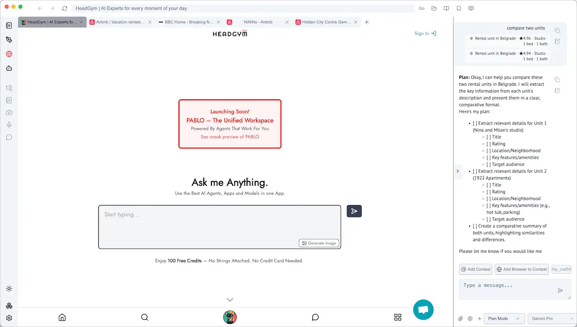The height and width of the screenshot is (327, 577).
Task: Reload the page with the refresh icon
Action: pyautogui.click(x=65, y=8)
